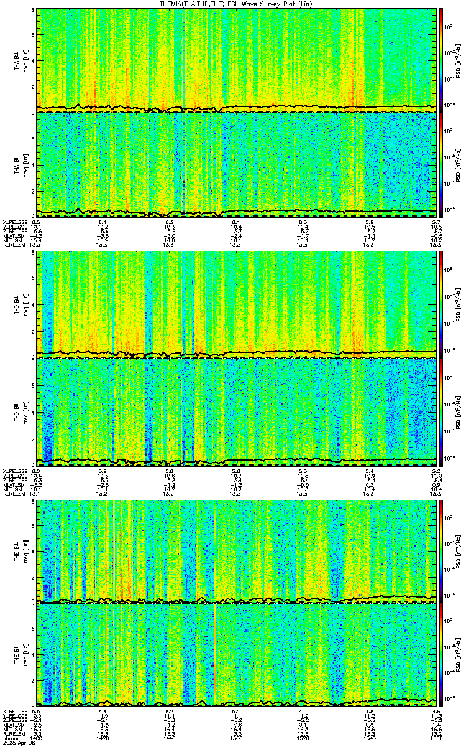Click the 1540 time tick label
466x747 pixels.
pyautogui.click(x=370, y=740)
